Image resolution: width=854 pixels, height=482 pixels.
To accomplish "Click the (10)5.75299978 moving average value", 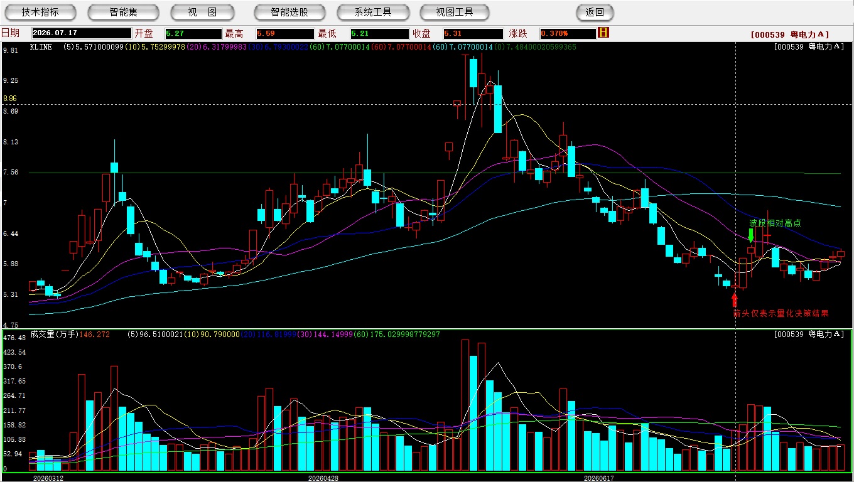I will click(x=154, y=47).
